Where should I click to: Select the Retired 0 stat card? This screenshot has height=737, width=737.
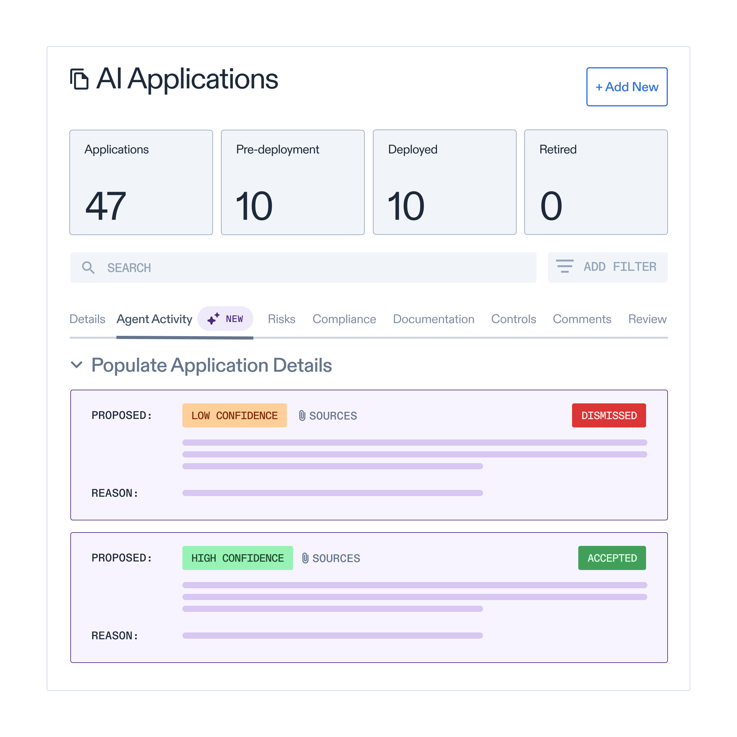[x=596, y=182]
